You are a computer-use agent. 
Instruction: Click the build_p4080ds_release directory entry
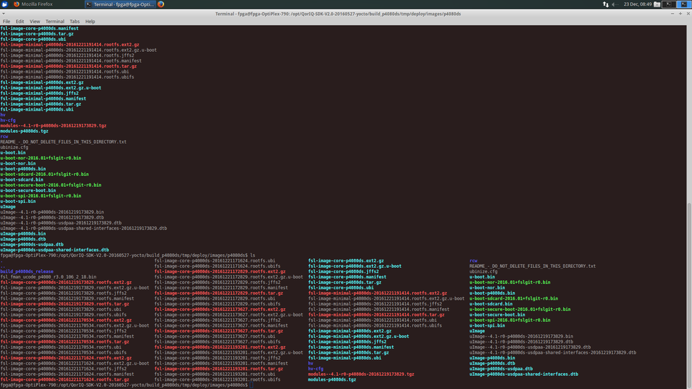click(x=27, y=272)
